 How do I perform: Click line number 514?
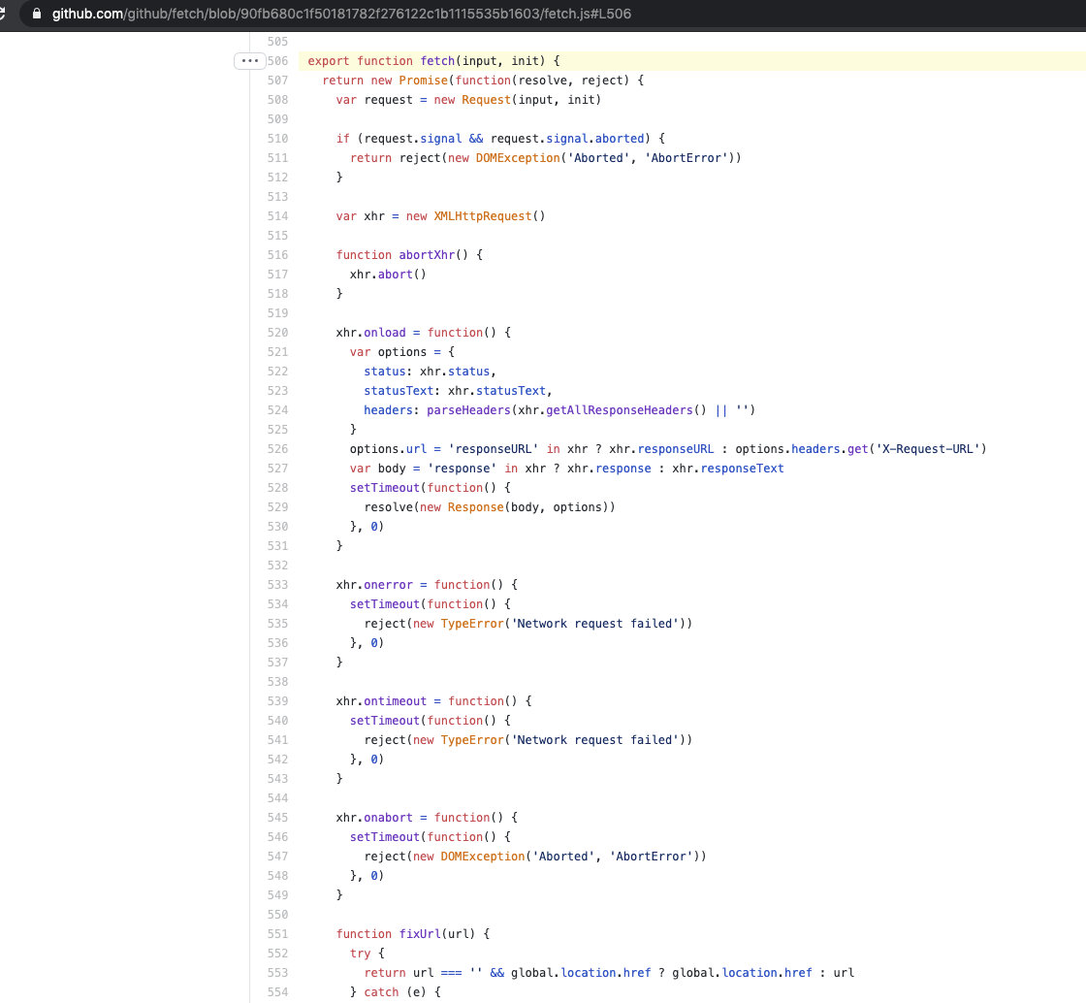click(x=277, y=216)
